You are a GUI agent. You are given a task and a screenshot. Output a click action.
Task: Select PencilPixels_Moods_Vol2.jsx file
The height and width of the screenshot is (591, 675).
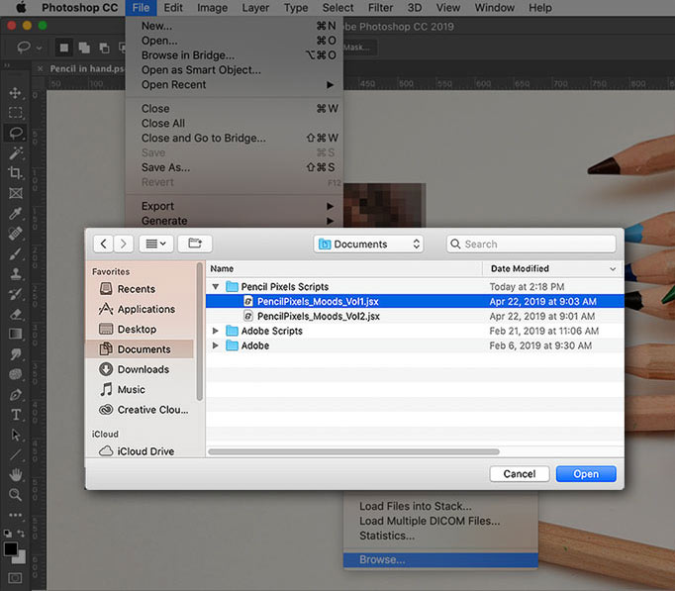[x=415, y=317]
